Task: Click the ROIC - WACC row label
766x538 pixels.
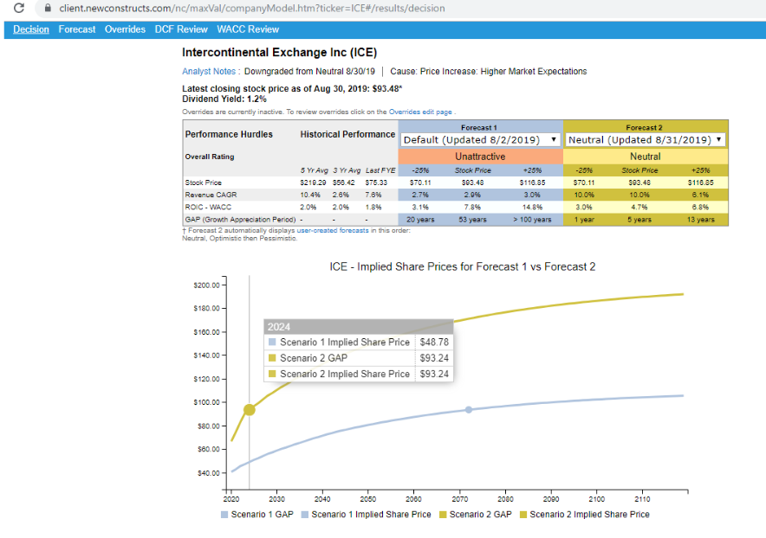Action: [x=208, y=208]
